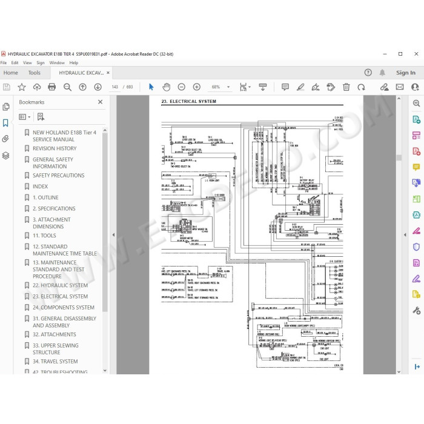
Task: Open the Sign menu
Action: [x=41, y=63]
